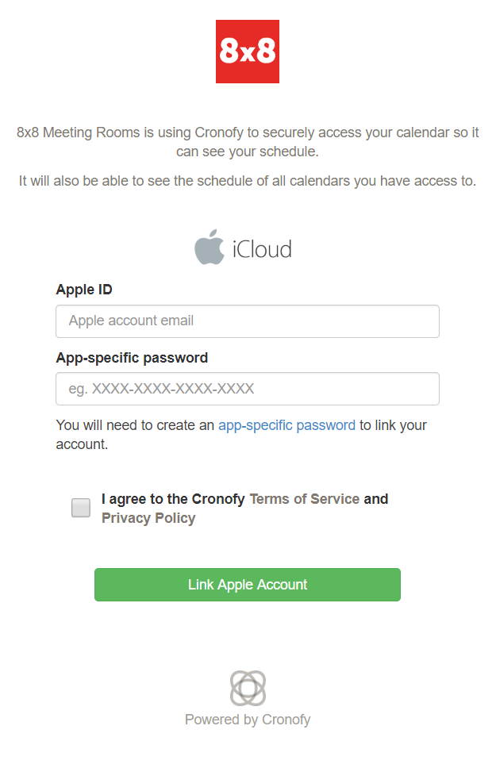This screenshot has height=768, width=496.
Task: Focus the app-specific password input field
Action: [x=248, y=389]
